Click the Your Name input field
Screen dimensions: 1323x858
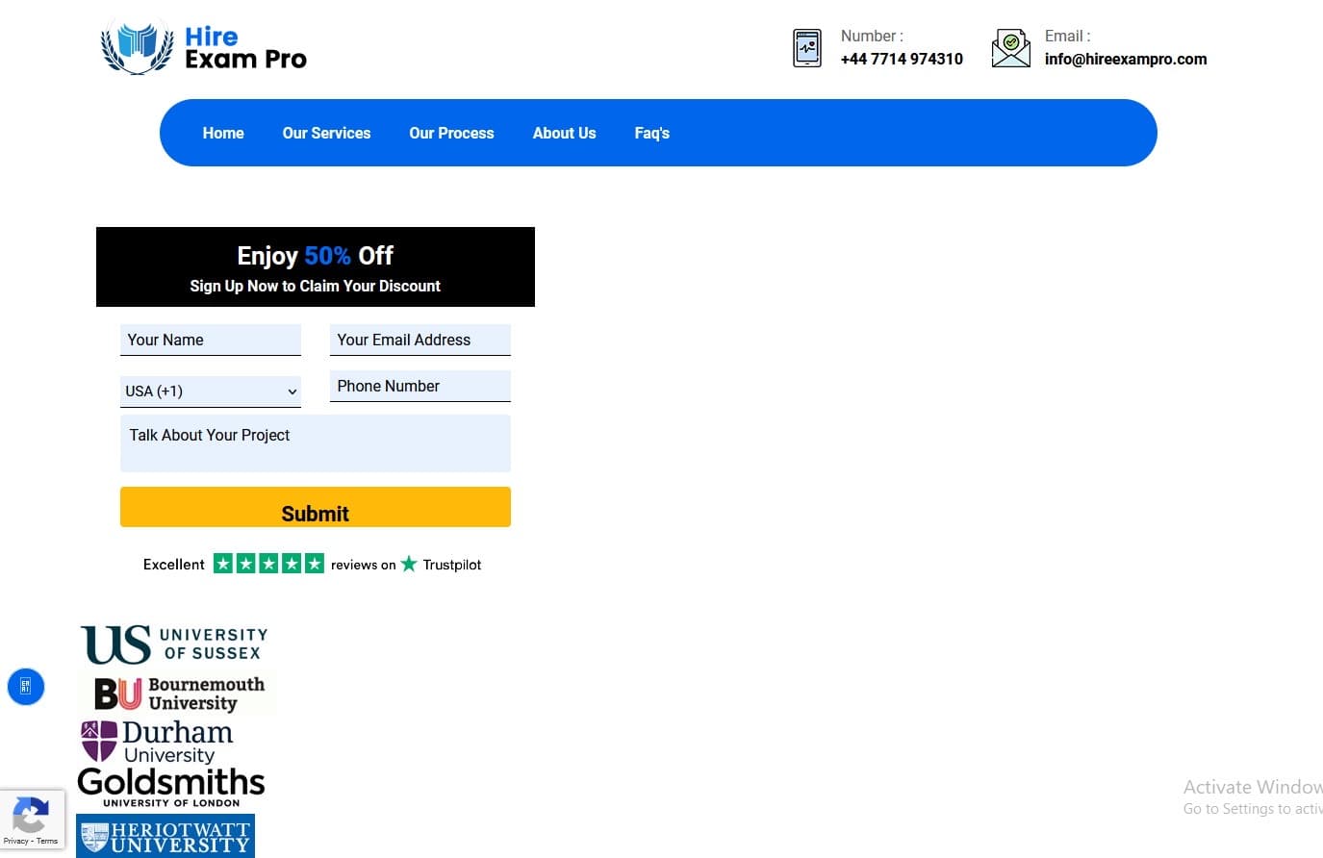(210, 339)
